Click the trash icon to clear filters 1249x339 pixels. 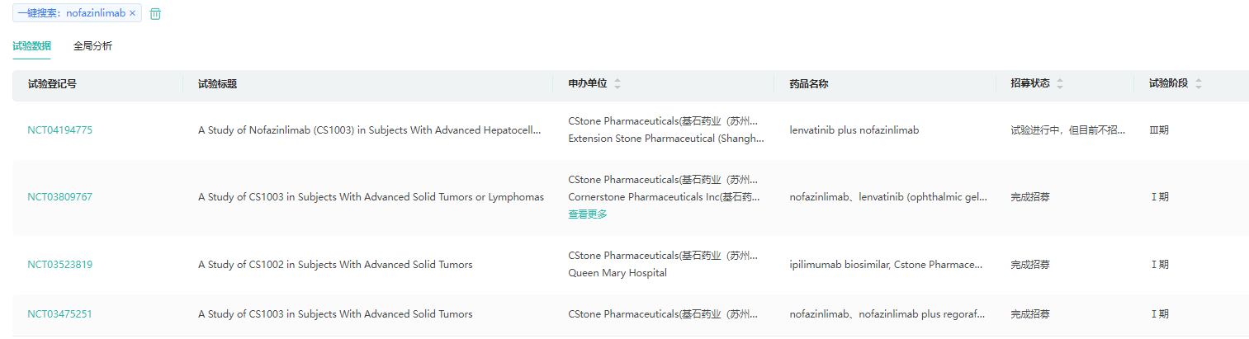(x=155, y=13)
